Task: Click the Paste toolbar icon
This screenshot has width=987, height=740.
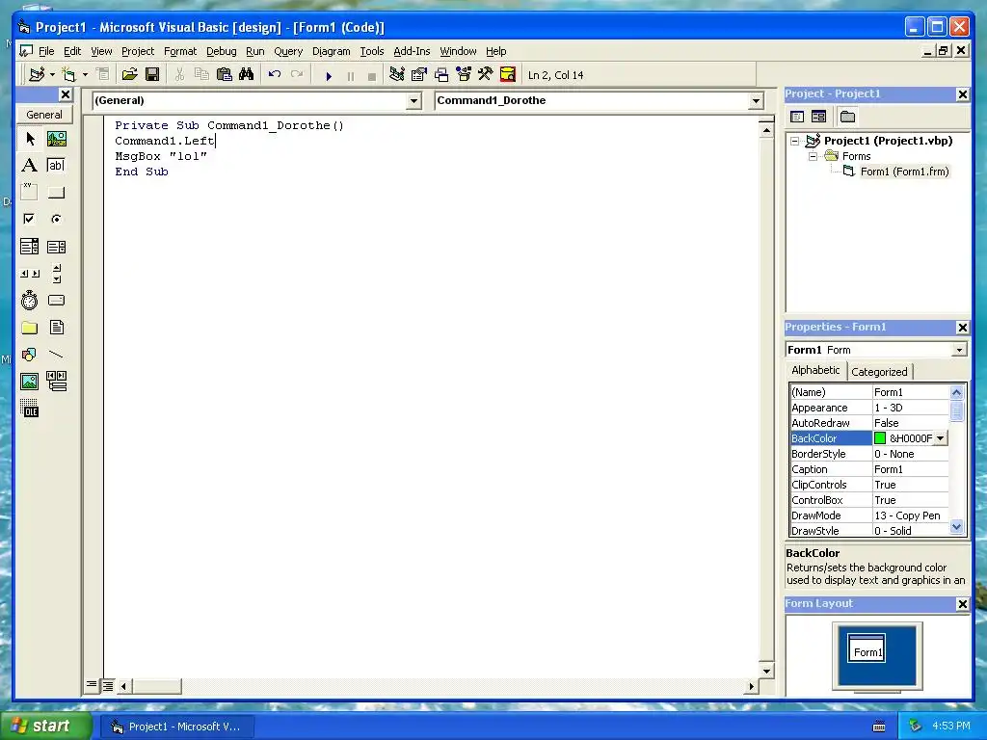Action: (224, 74)
